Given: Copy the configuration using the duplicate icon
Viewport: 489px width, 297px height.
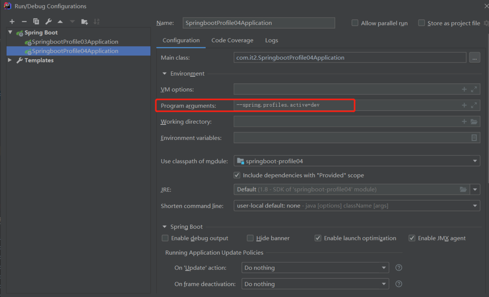Looking at the screenshot, I should pos(36,22).
